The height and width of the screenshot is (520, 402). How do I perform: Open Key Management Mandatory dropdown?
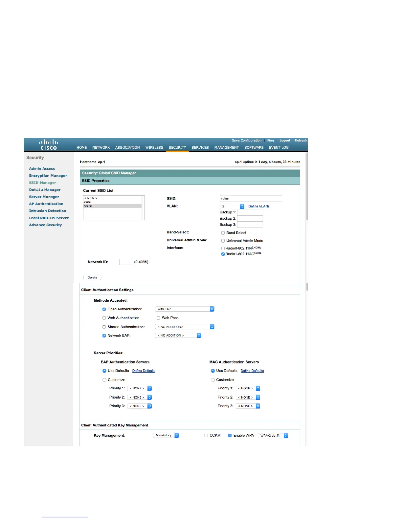(x=166, y=436)
